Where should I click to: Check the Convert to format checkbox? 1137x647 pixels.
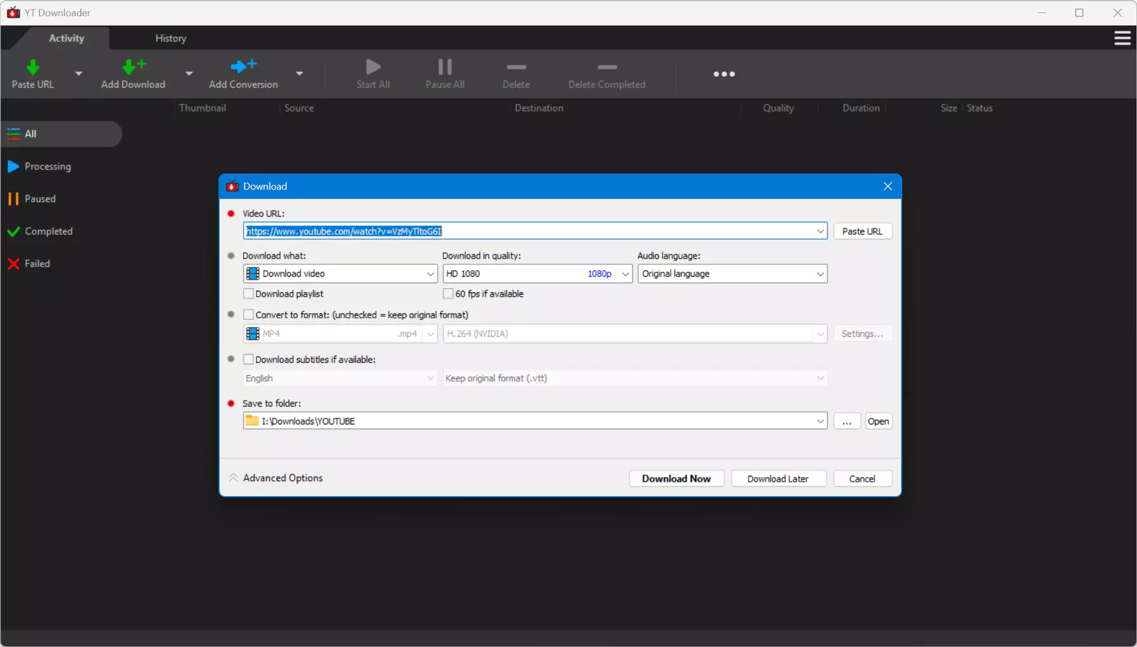pyautogui.click(x=248, y=315)
